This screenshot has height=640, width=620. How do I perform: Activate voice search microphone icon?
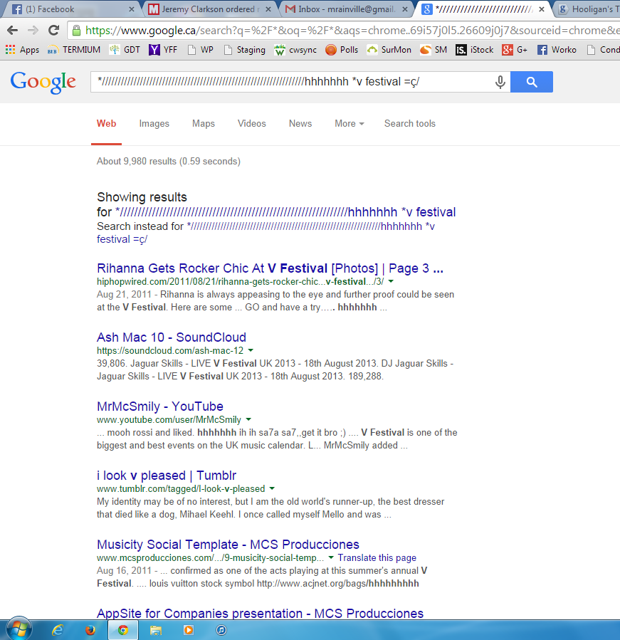click(500, 82)
